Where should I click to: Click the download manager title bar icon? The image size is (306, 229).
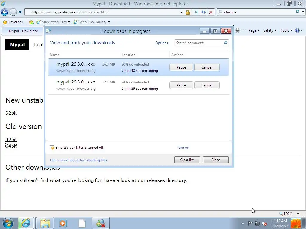tap(48, 31)
